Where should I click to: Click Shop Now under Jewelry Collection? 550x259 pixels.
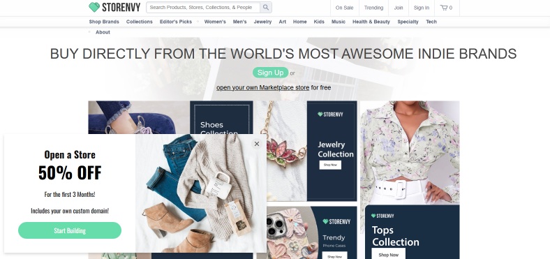click(330, 165)
